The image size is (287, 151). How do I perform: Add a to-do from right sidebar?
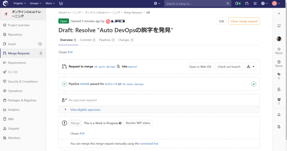[279, 26]
